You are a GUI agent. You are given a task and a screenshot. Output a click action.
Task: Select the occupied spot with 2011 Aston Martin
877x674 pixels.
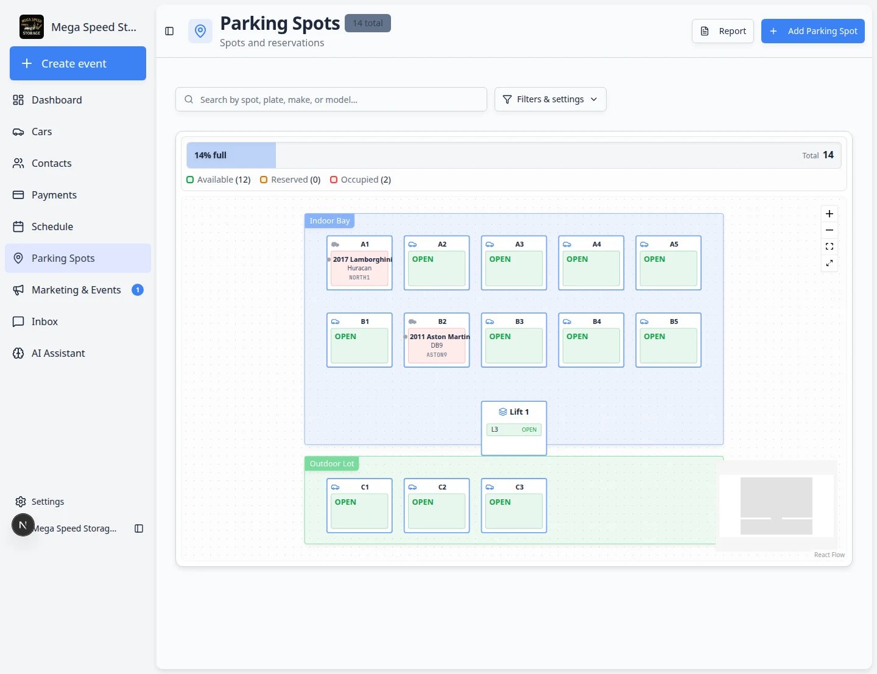click(437, 340)
